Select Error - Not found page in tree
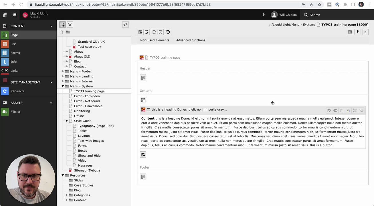The height and width of the screenshot is (206, 374). [87, 101]
